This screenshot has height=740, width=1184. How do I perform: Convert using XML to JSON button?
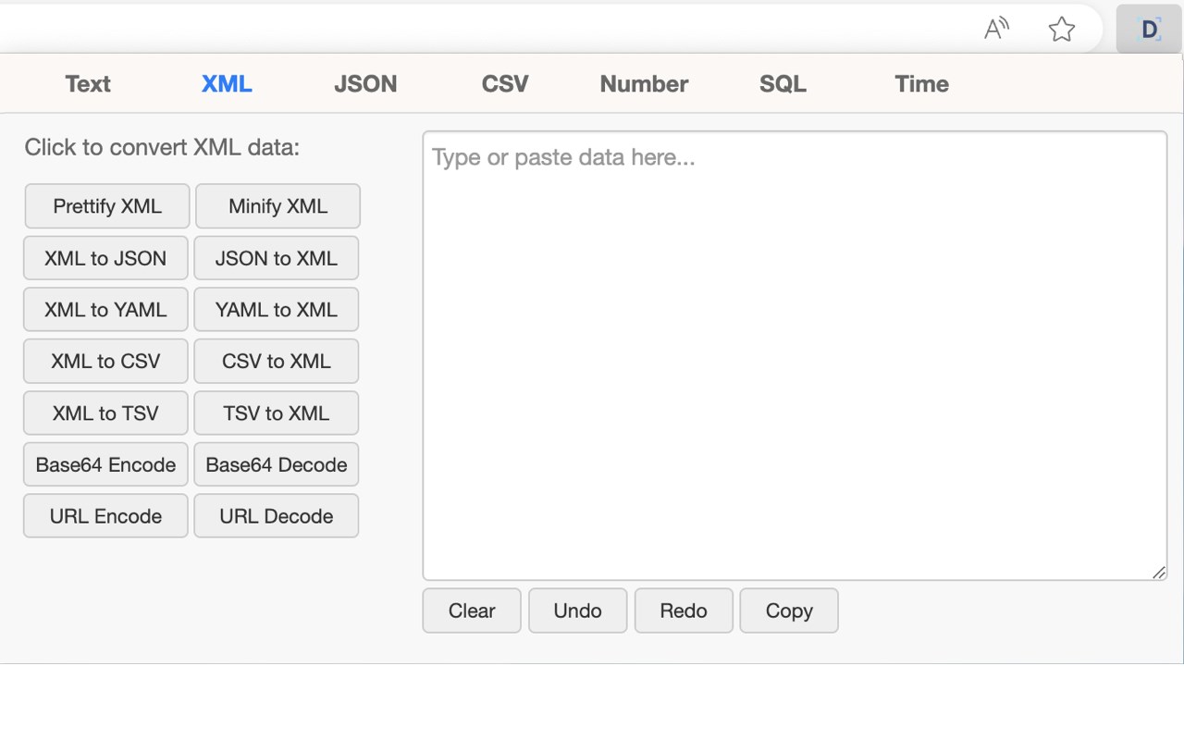(x=105, y=258)
